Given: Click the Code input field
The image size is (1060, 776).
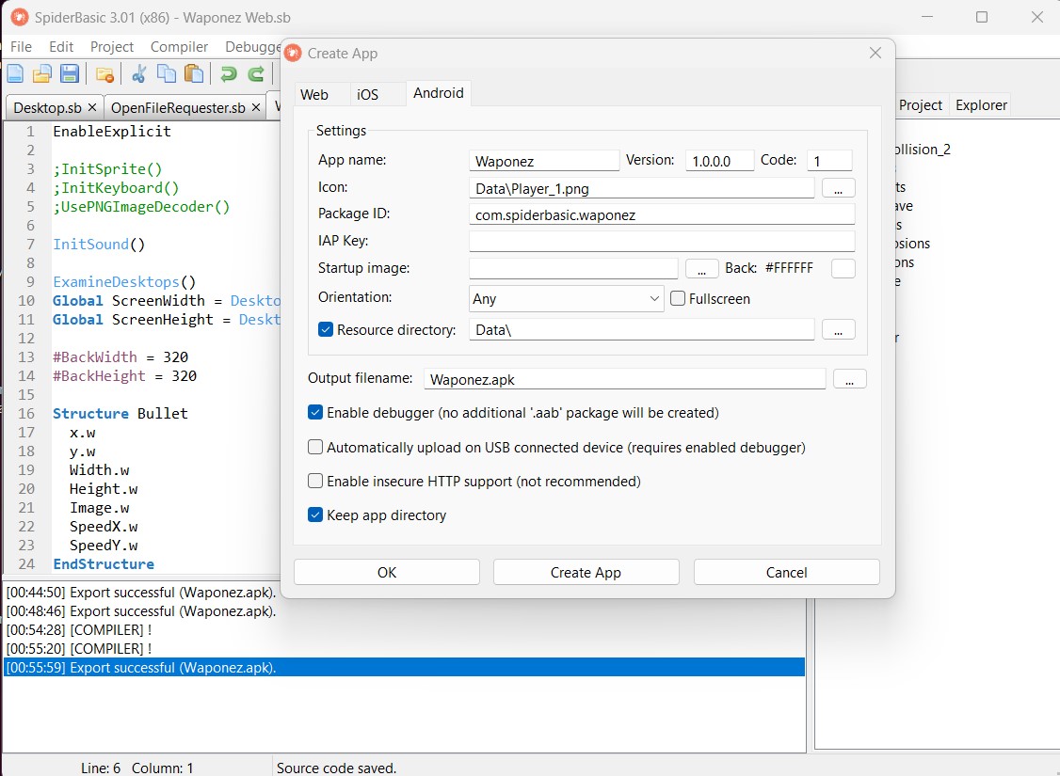Looking at the screenshot, I should [829, 161].
